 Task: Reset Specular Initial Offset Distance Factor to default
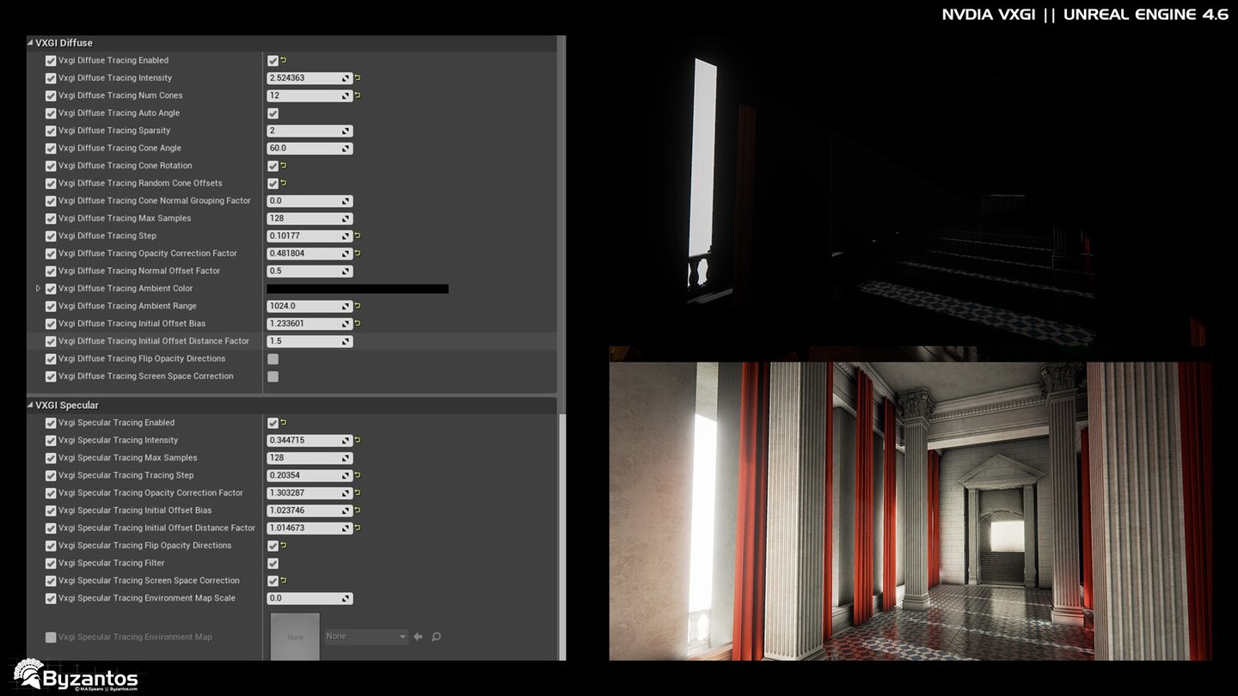pyautogui.click(x=358, y=528)
